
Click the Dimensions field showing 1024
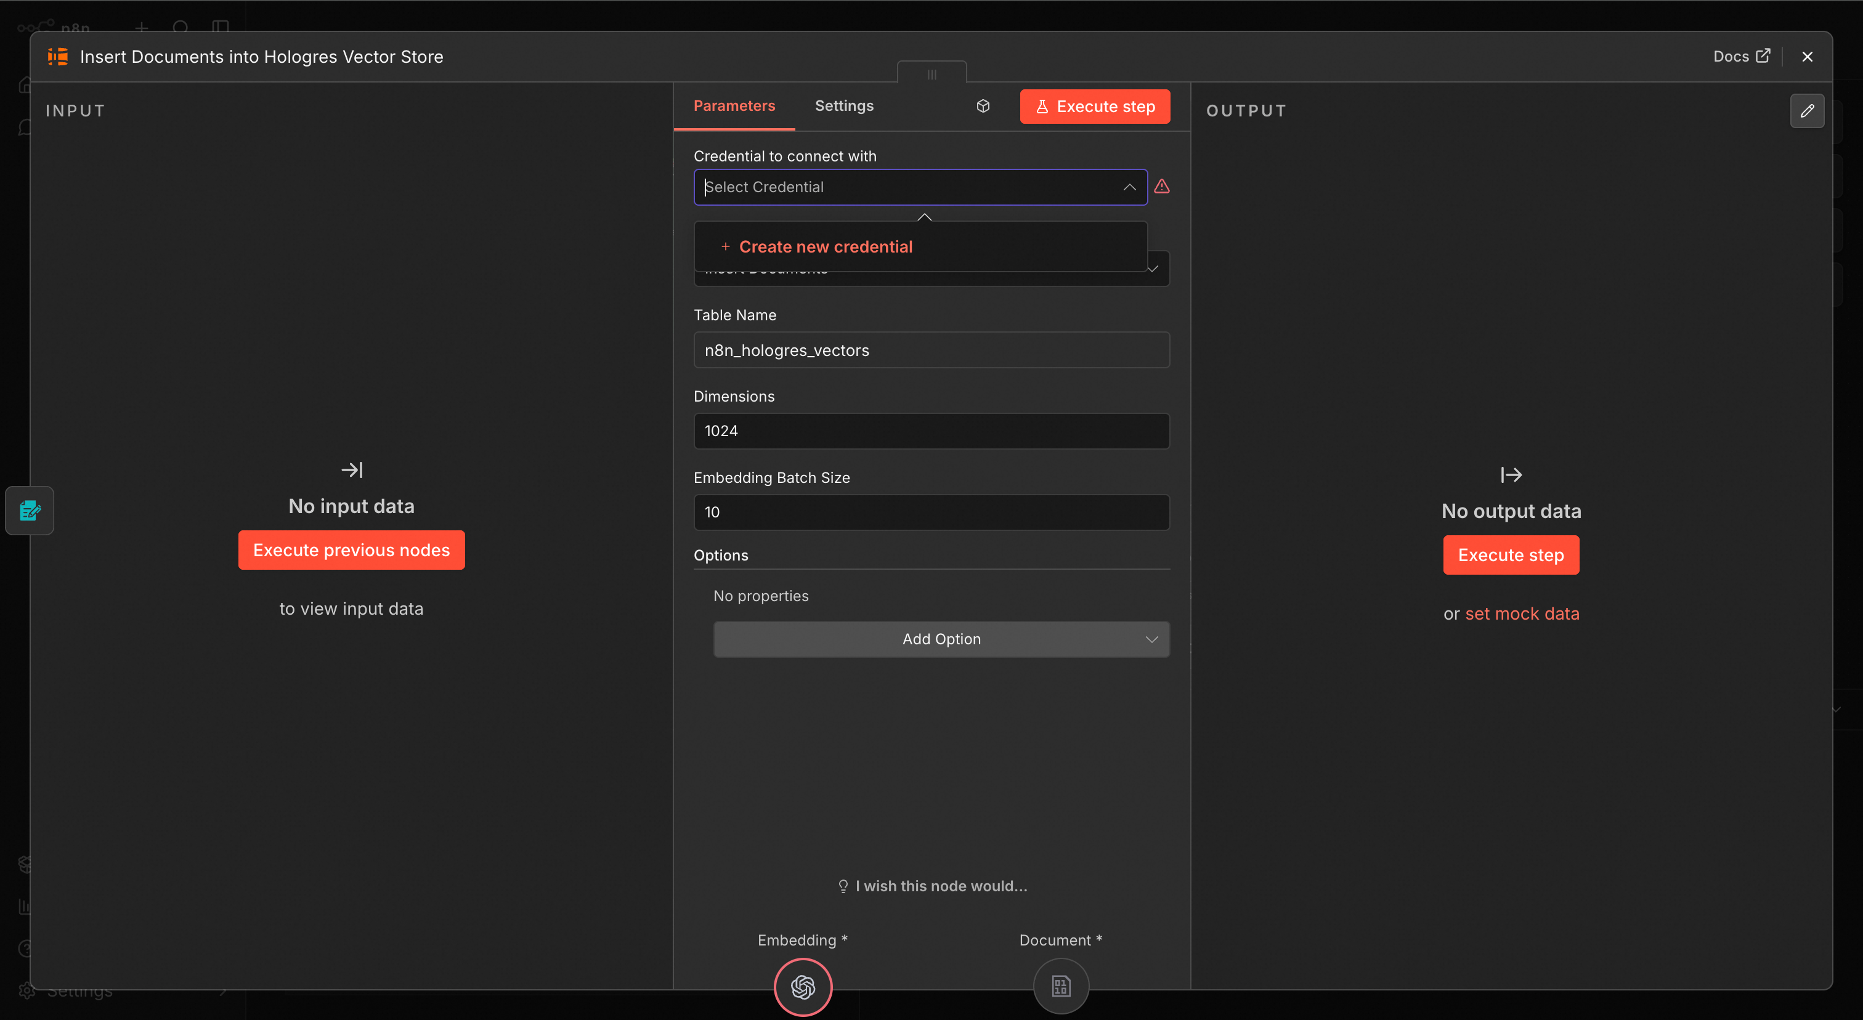(931, 431)
